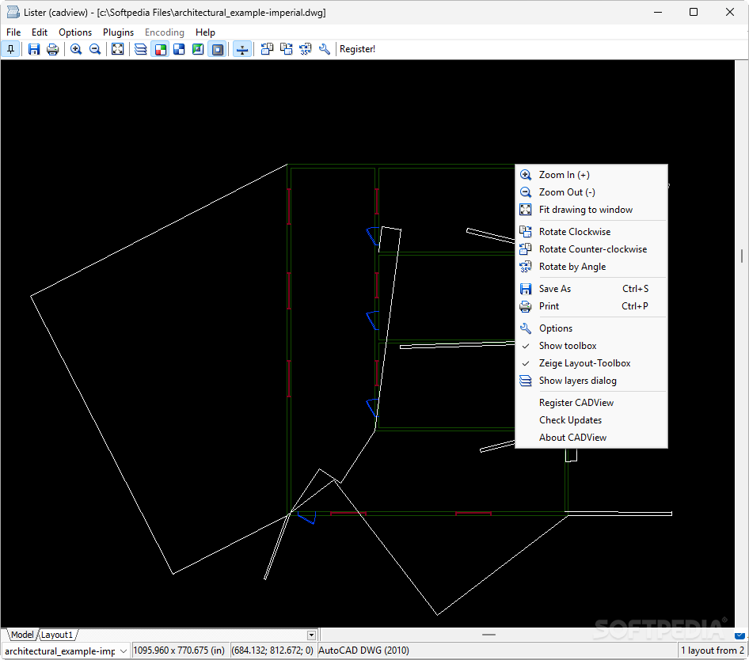Click the Zoom In toolbar magnifier

76,49
